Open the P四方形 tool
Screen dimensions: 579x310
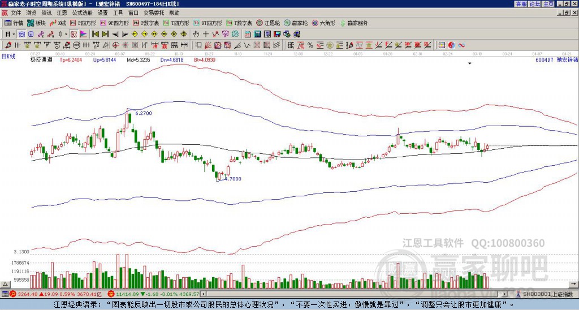[x=83, y=23]
